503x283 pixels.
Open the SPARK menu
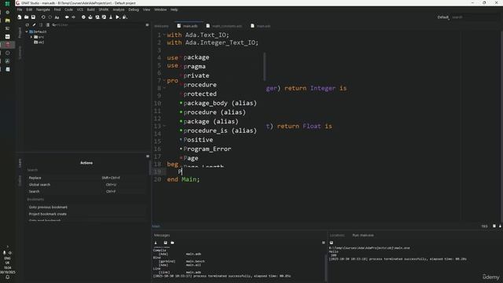click(x=104, y=9)
